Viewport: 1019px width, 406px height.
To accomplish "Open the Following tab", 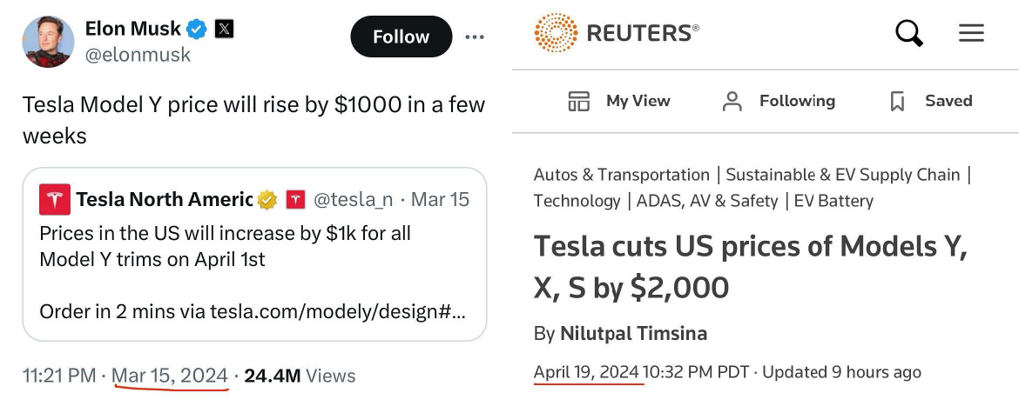I will (x=779, y=101).
